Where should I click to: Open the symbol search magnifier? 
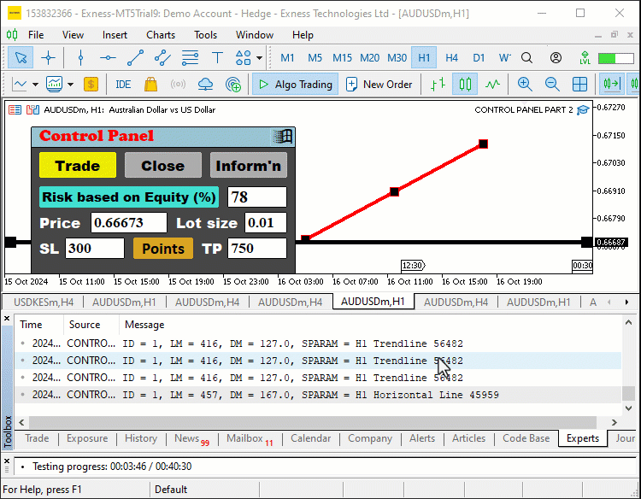click(x=527, y=57)
